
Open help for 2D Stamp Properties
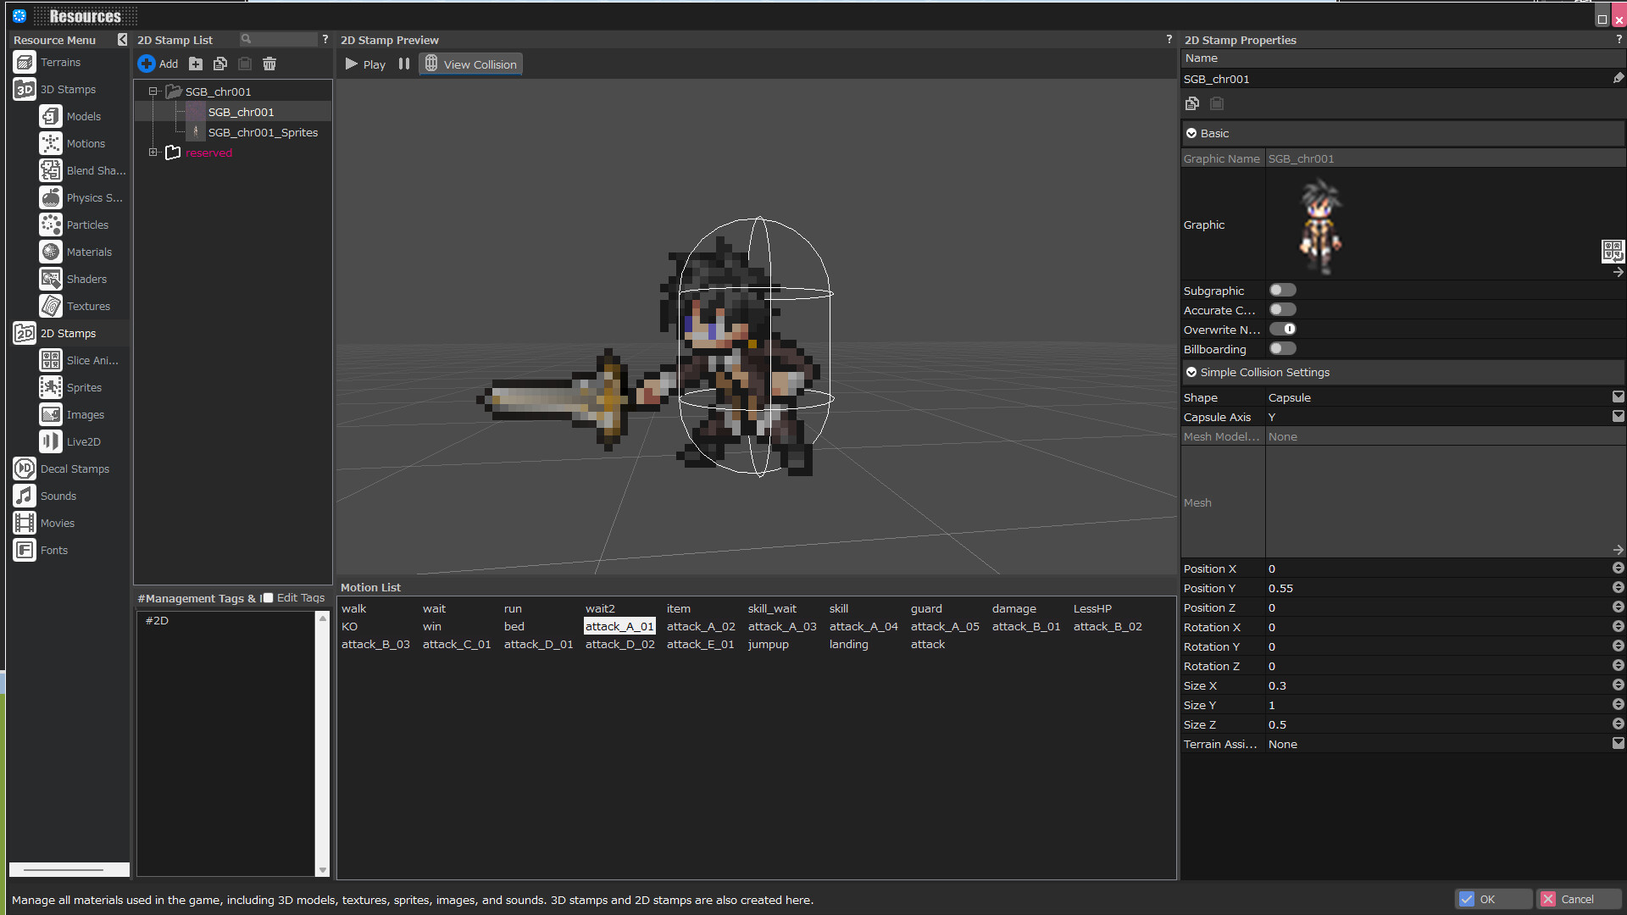tap(1619, 39)
